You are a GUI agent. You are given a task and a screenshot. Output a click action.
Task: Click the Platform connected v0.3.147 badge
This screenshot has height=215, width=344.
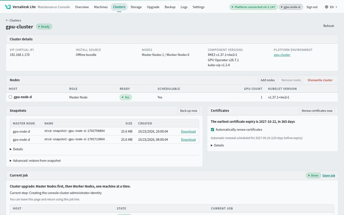coord(254,7)
